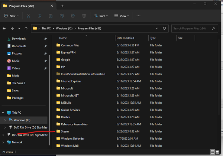Viewport: 223px width, 156px height.
Task: Select the Steam folder icon
Action: tap(58, 131)
